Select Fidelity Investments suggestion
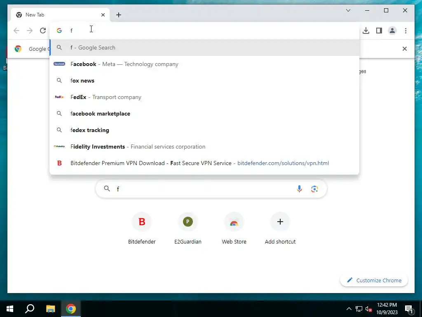422x317 pixels. point(204,147)
